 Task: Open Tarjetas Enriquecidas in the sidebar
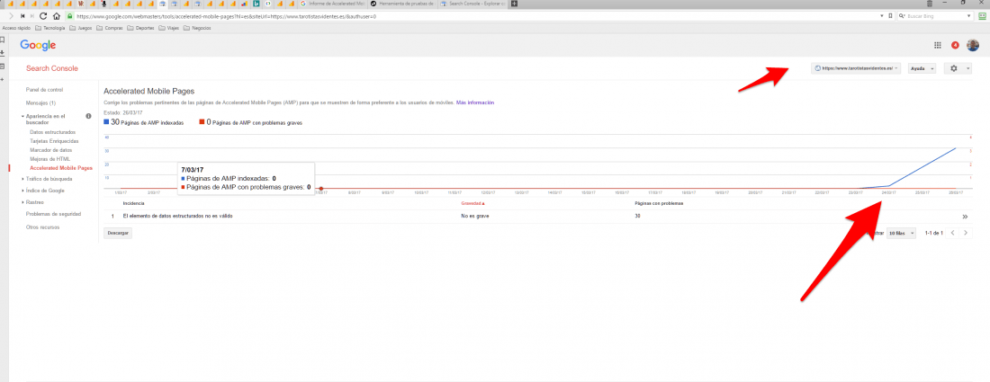pos(54,141)
